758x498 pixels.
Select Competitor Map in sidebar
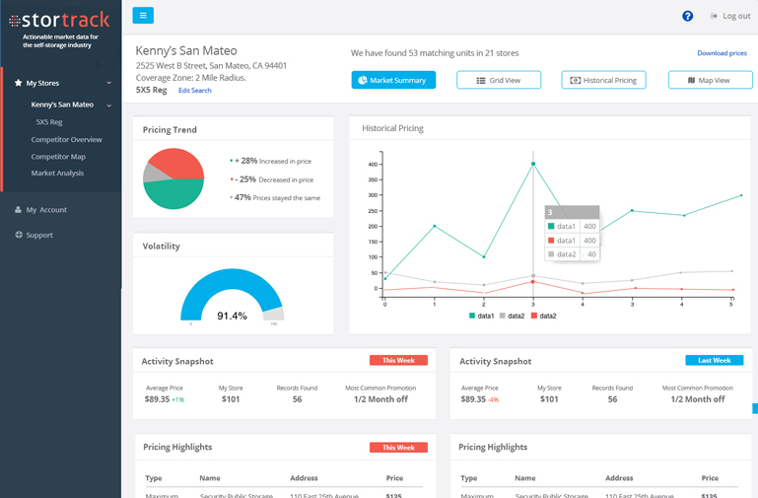58,157
